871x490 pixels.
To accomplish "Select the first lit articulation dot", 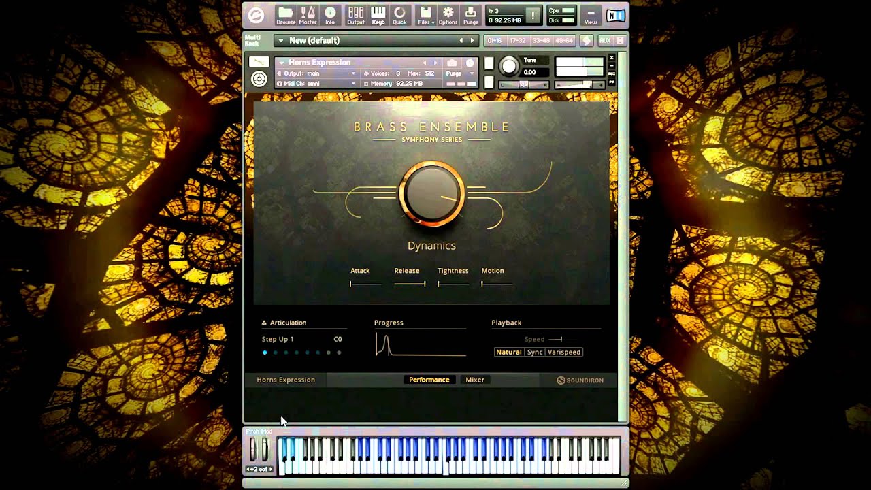I will click(265, 353).
